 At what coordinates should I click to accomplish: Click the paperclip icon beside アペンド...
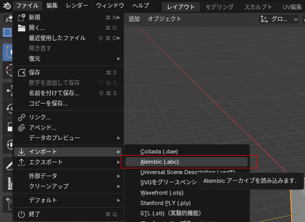[21, 127]
